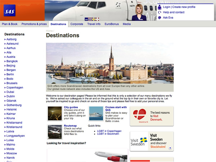Open the EuroBonus tab
Image resolution: width=216 pixels, height=162 pixels.
(112, 24)
